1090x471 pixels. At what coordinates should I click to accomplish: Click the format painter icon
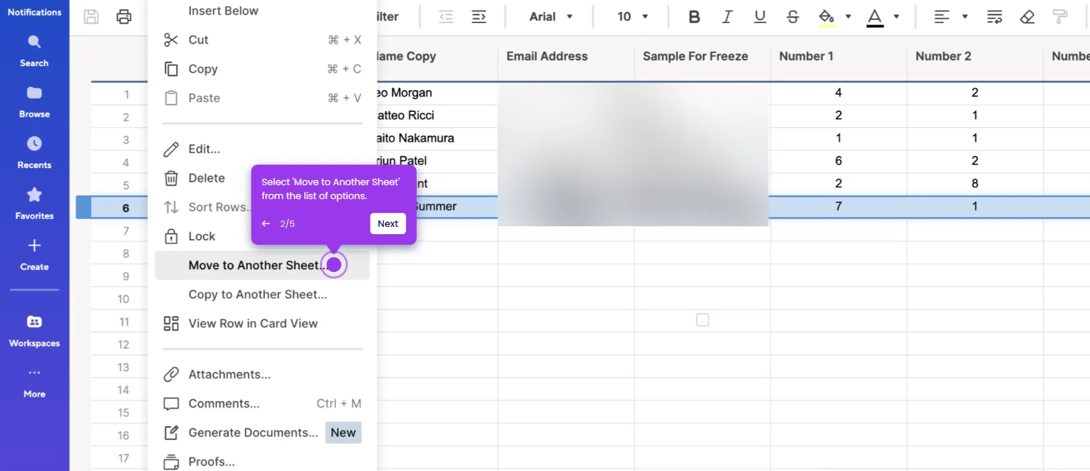click(1060, 17)
